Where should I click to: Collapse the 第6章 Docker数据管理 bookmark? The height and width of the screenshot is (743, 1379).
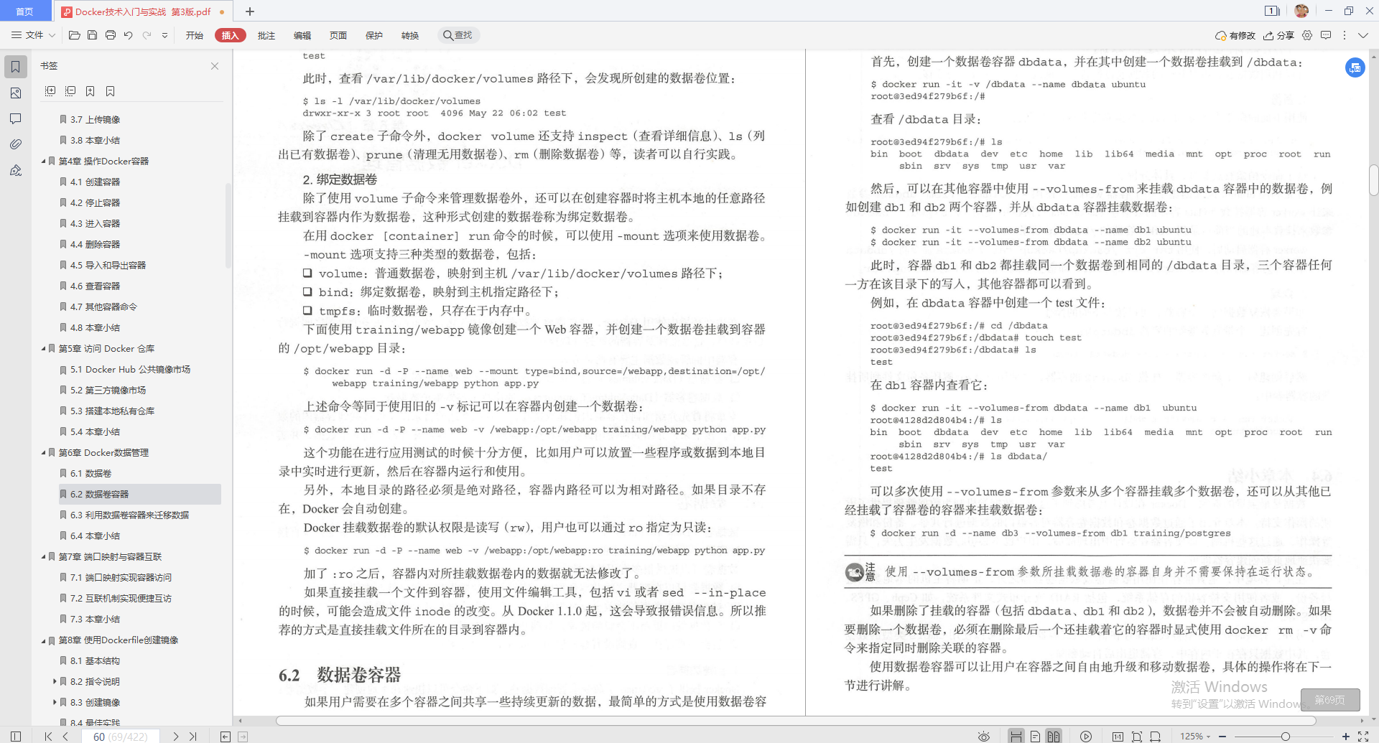(43, 453)
